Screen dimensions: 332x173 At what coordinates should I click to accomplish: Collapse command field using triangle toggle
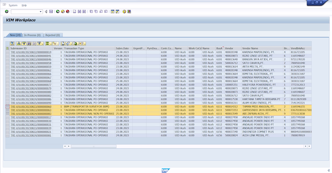[46, 12]
